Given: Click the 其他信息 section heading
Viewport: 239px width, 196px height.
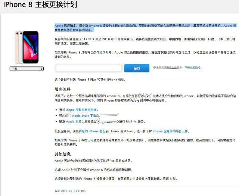Looking at the screenshot, I should tap(63, 154).
